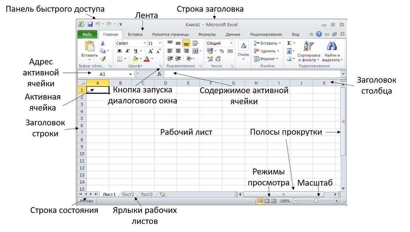Toggle underline with the Ч button
Screen dimensions: 410x232
coord(135,51)
